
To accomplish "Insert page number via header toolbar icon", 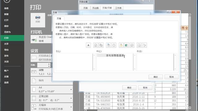I will (x=96, y=45).
